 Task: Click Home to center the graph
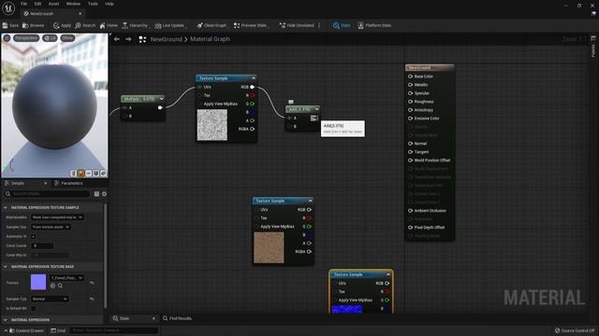[x=109, y=25]
